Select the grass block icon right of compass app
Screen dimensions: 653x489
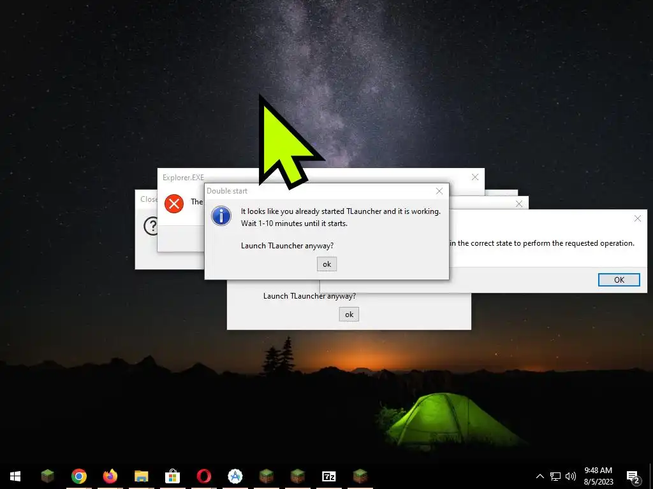click(266, 476)
